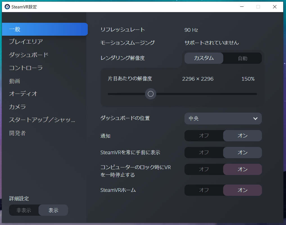Set 詳細設定 to 表示

click(53, 210)
